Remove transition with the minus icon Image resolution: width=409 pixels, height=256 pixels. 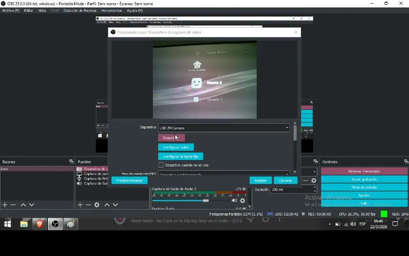305,181
